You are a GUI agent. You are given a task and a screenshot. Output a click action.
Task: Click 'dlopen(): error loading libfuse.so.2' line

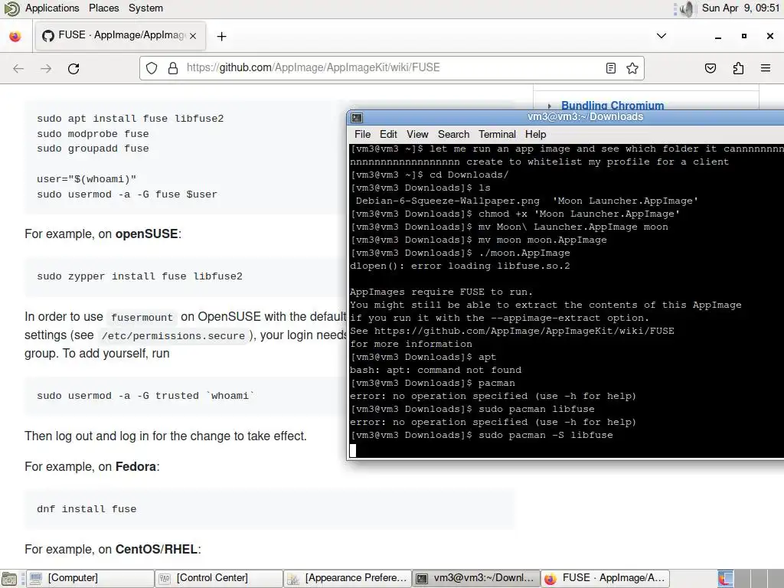(459, 266)
